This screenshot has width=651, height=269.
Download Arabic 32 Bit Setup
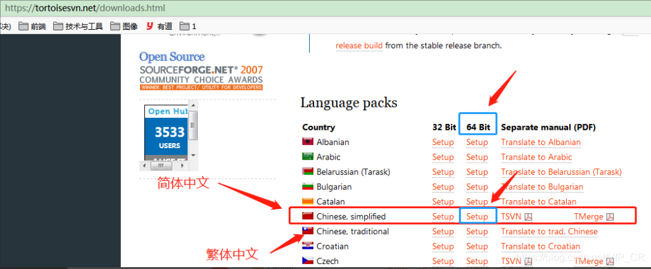click(443, 157)
